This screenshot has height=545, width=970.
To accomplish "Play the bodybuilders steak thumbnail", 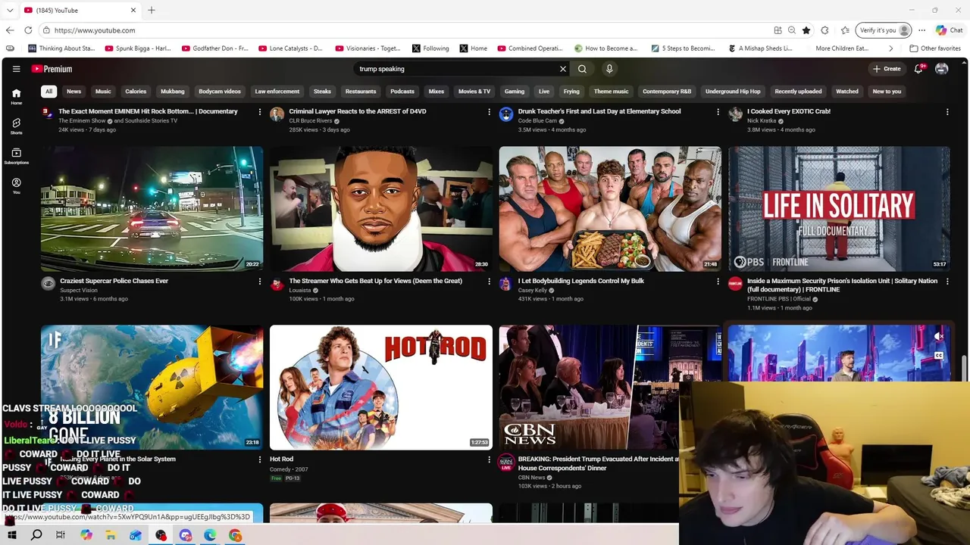I will pyautogui.click(x=610, y=209).
